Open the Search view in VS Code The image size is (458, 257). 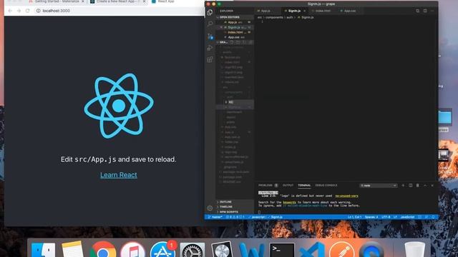coord(210,24)
